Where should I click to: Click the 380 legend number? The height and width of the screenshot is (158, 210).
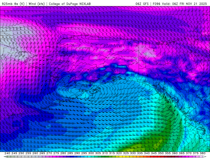coord(203,153)
